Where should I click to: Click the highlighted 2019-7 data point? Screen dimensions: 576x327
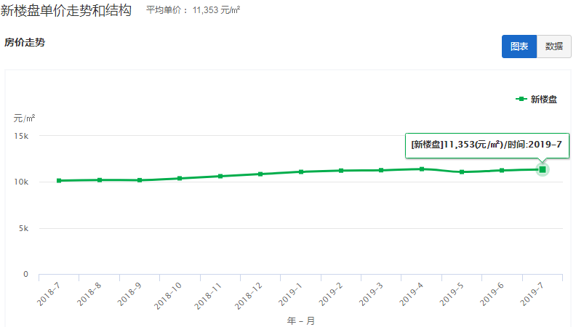[x=543, y=169]
